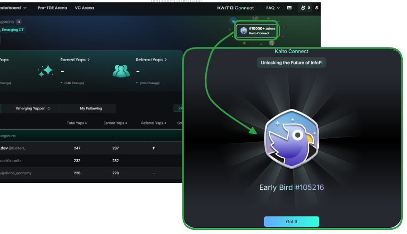Click the people icon beside Referral Yaps

pyautogui.click(x=121, y=71)
